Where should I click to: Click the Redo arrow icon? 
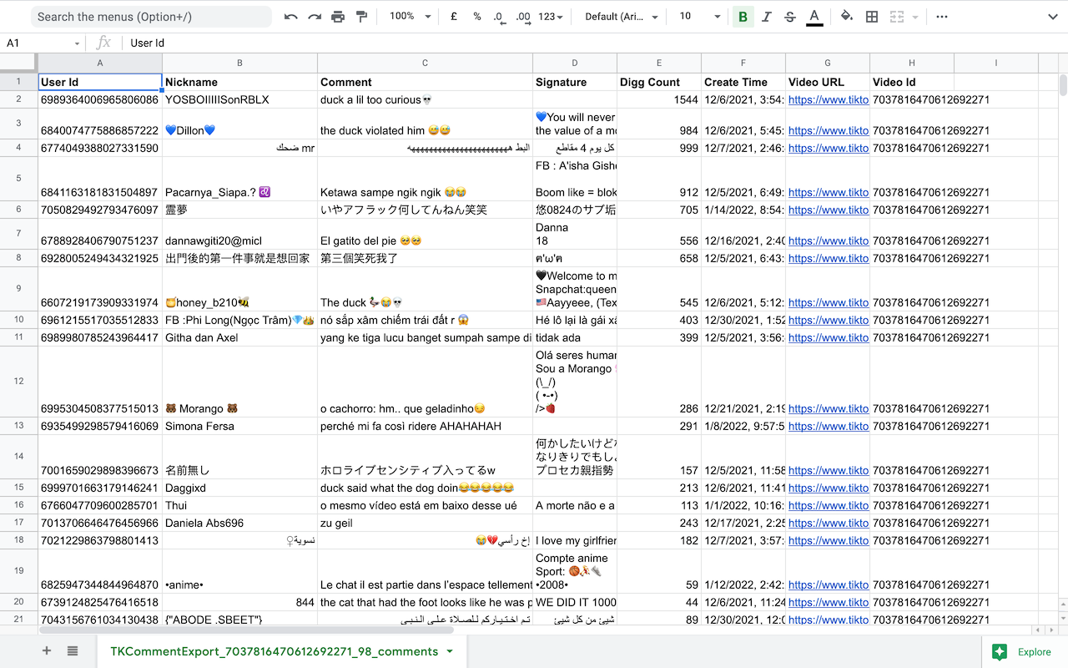click(315, 17)
